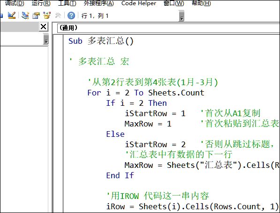
Task: Open the 窗口(W) menu
Action: (174, 3)
